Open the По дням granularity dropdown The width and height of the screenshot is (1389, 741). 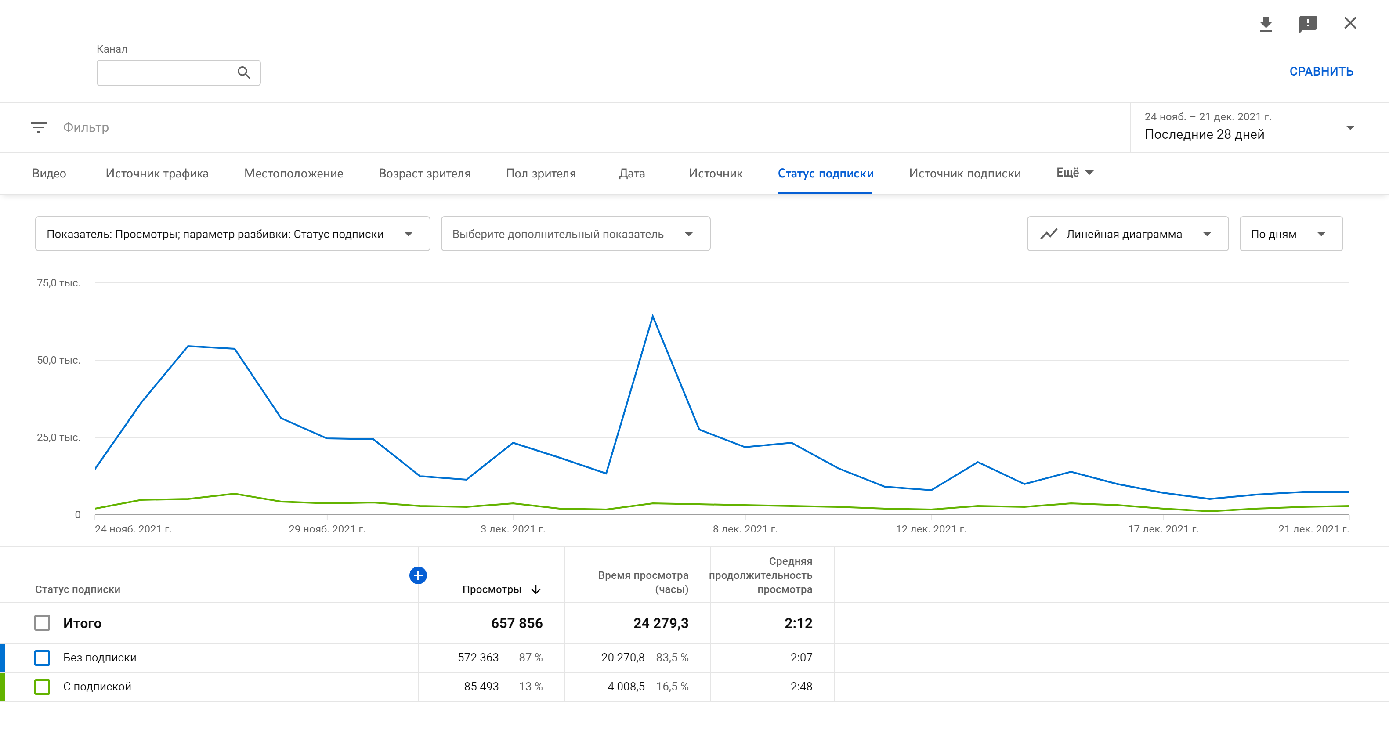pos(1291,234)
